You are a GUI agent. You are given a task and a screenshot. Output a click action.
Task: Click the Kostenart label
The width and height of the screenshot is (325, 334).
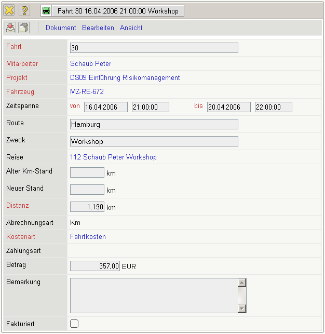point(21,236)
